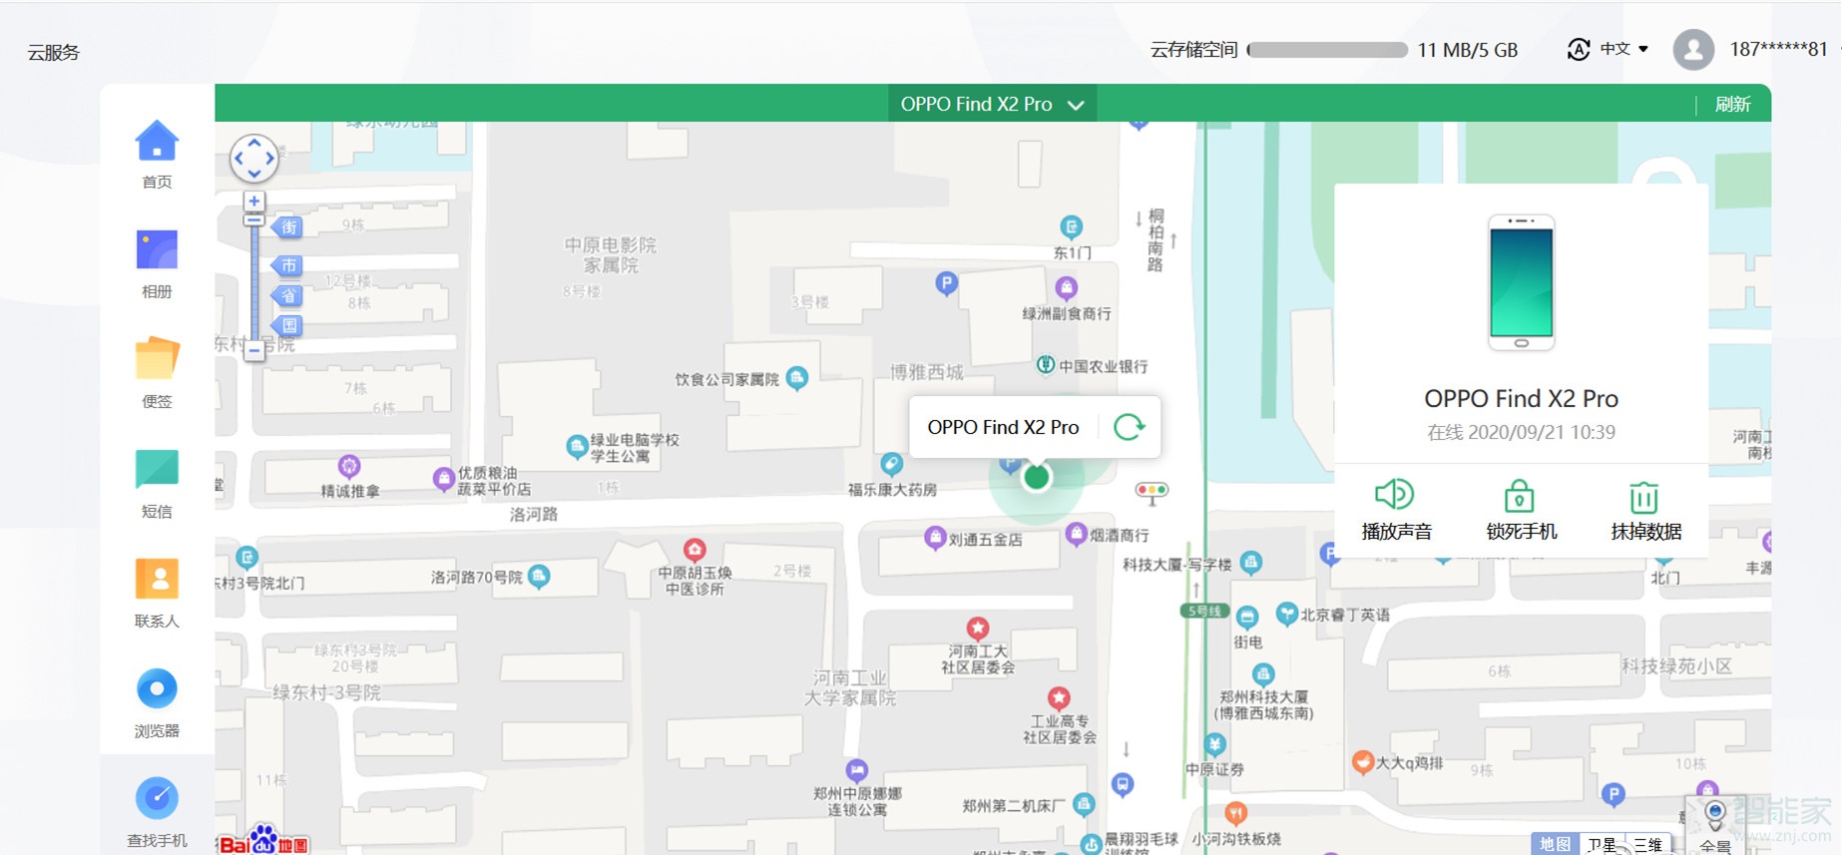1842x855 pixels.
Task: Zoom in with the map plus button
Action: point(254,201)
